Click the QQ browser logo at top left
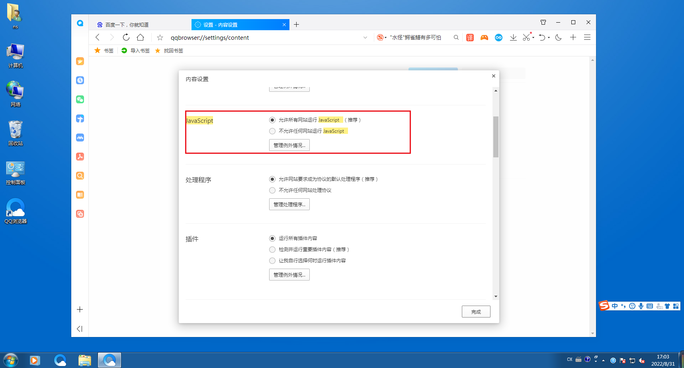 pyautogui.click(x=80, y=23)
